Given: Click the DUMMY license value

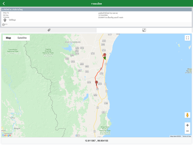Looking at the screenshot, I should tap(110, 18).
